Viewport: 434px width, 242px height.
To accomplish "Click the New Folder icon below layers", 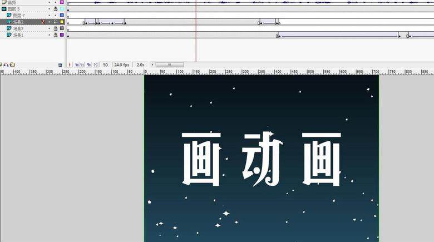I will tap(12, 65).
